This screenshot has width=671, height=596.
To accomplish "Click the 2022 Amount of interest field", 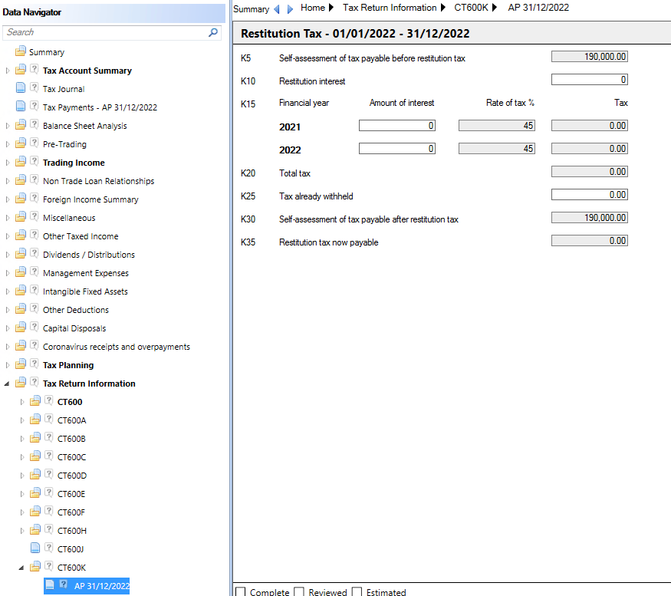I will pyautogui.click(x=397, y=149).
